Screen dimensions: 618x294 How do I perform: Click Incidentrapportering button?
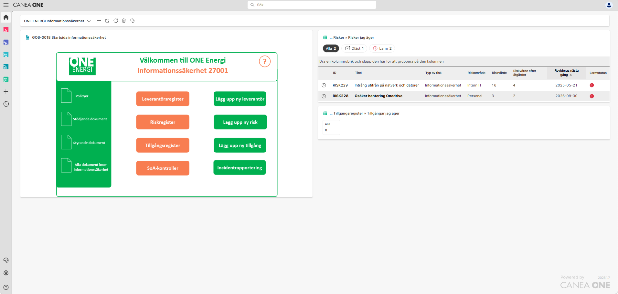240,167
